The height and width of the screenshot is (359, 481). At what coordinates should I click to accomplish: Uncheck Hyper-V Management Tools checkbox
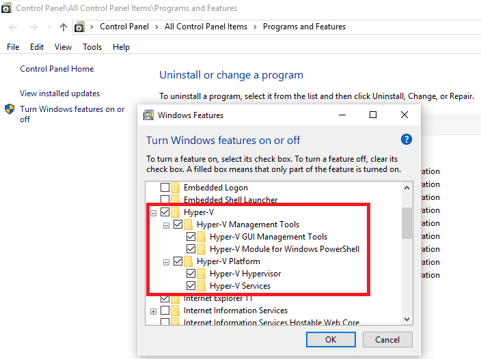point(178,225)
